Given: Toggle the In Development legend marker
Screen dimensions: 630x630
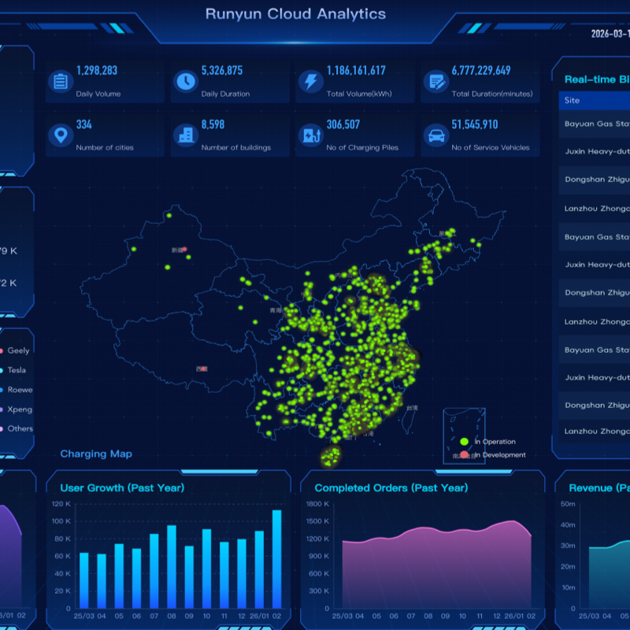Looking at the screenshot, I should pos(466,455).
